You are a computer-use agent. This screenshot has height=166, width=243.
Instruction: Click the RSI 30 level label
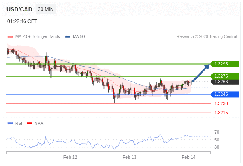tap(217, 147)
